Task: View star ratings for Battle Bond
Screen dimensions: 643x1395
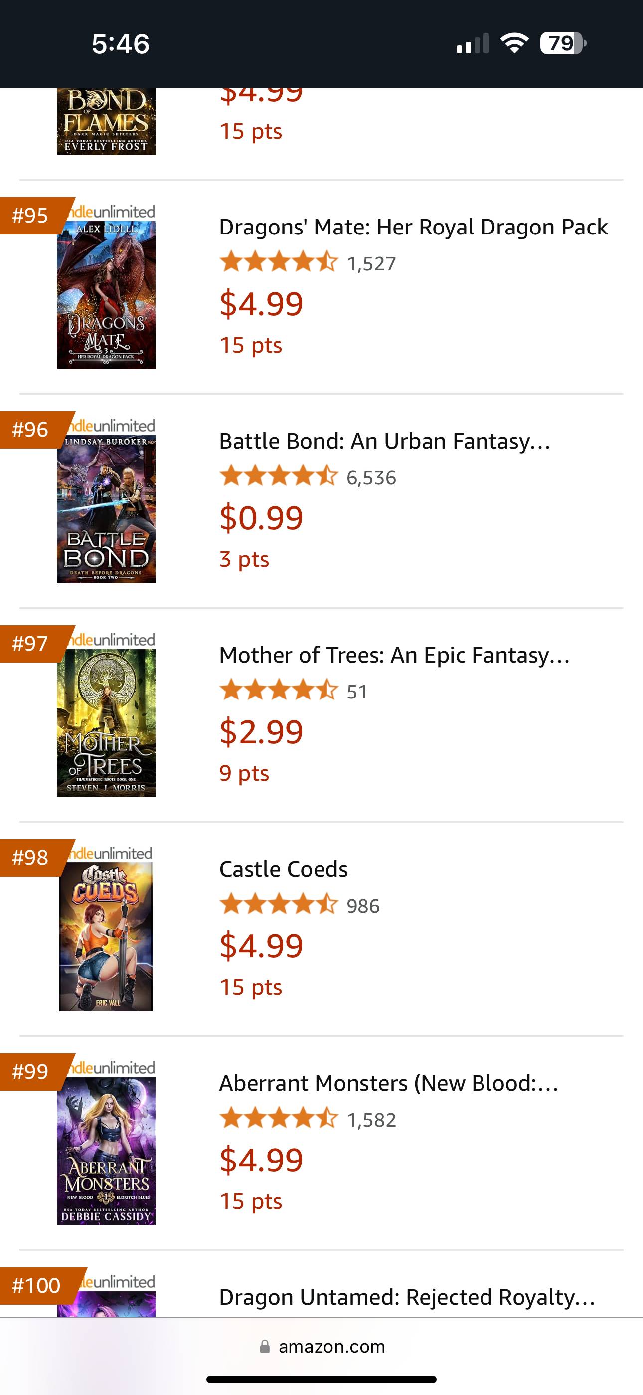Action: (x=279, y=476)
